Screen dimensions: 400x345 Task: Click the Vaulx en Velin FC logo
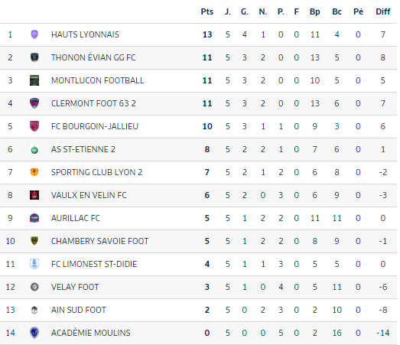pos(34,195)
